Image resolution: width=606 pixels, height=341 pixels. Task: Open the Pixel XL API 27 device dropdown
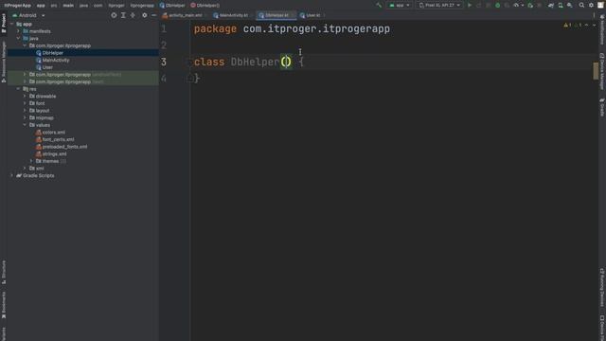pos(439,6)
